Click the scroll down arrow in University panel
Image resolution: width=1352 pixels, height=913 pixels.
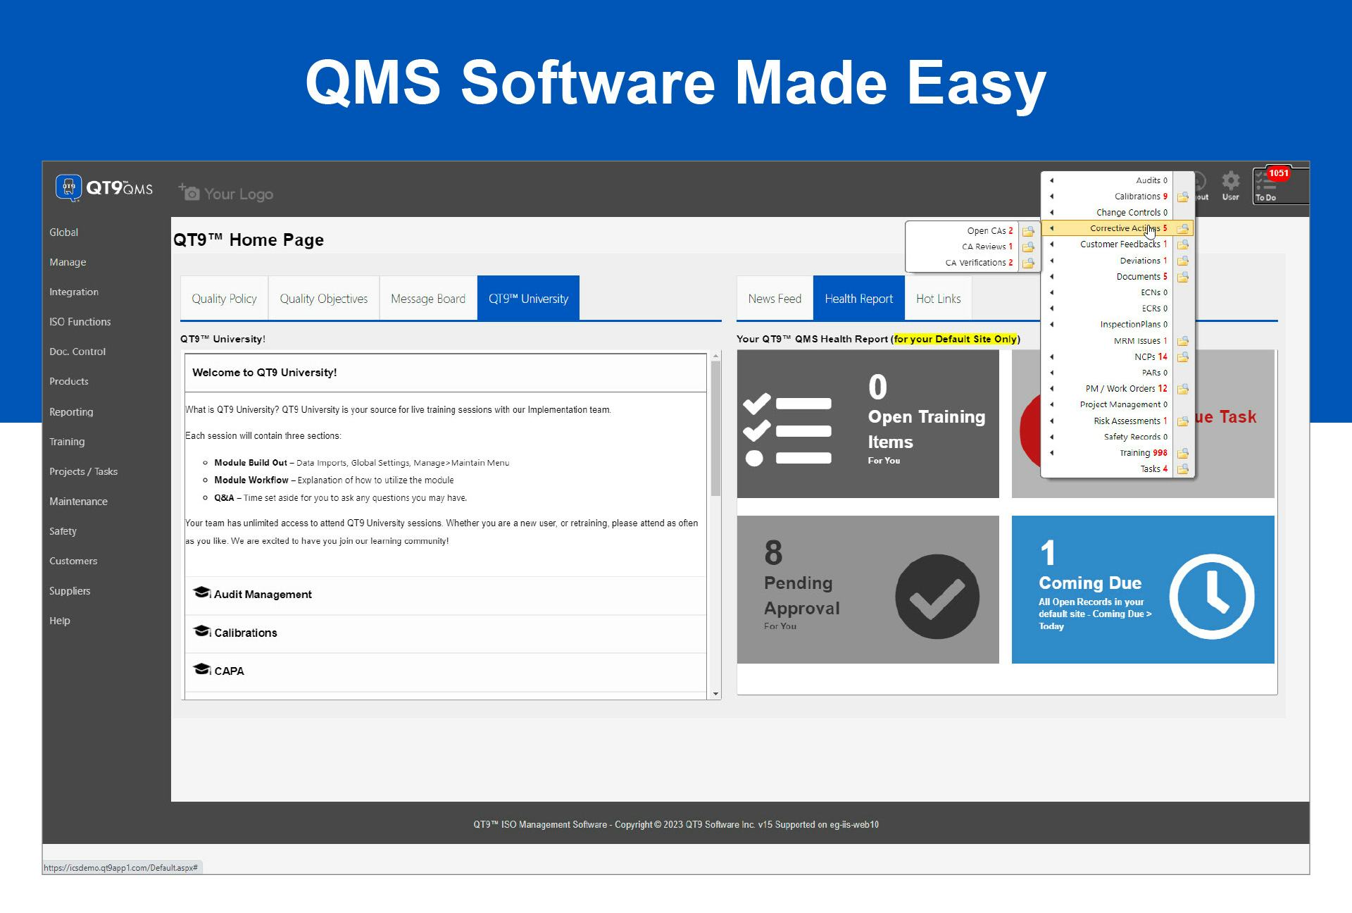[715, 694]
